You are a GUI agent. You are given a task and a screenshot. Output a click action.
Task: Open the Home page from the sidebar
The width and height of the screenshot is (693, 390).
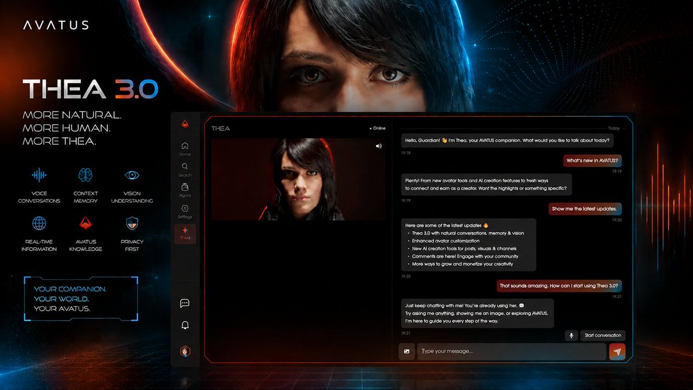(x=185, y=148)
